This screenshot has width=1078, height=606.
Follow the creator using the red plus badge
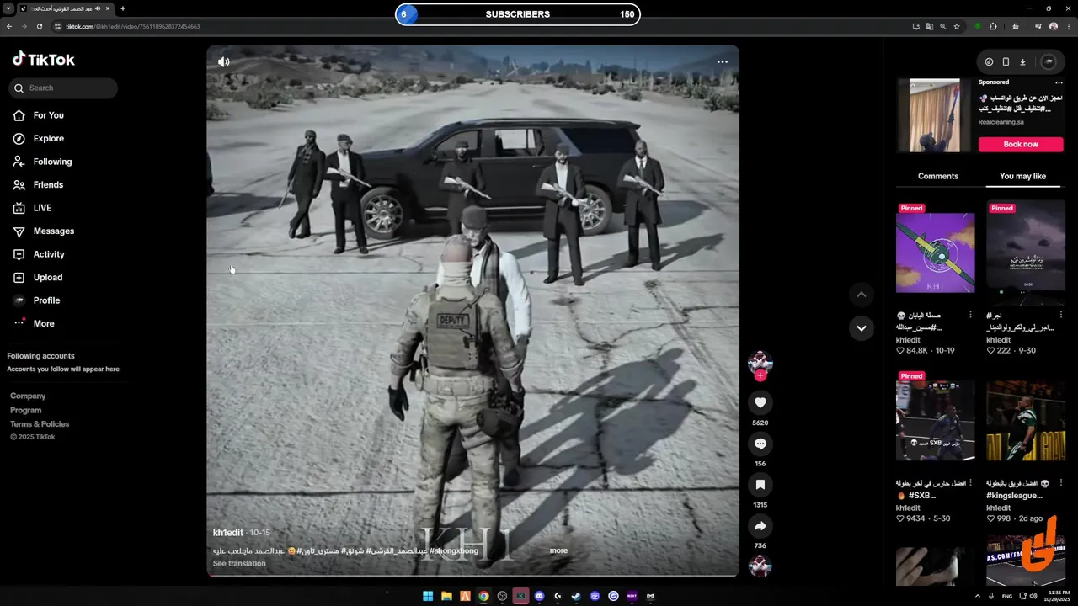tap(760, 375)
